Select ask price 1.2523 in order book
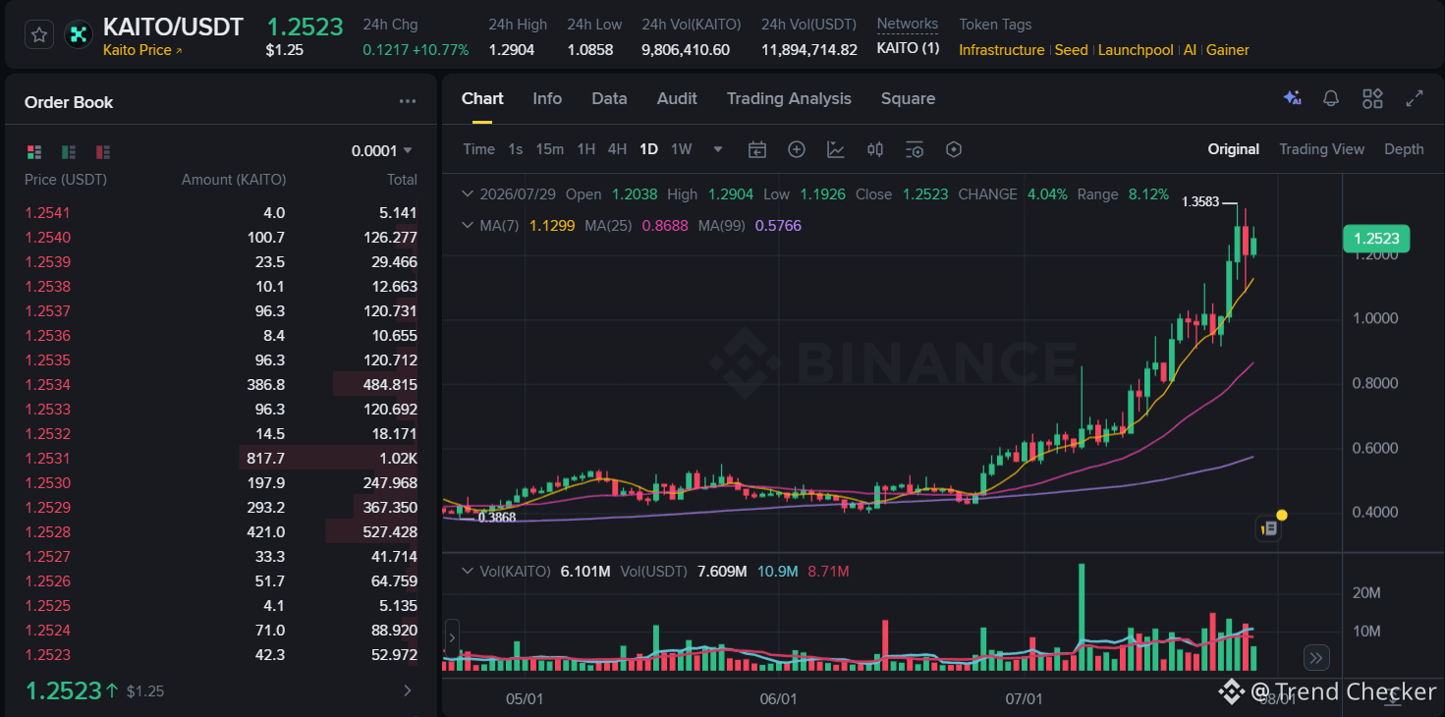Viewport: 1445px width, 717px height. click(47, 654)
